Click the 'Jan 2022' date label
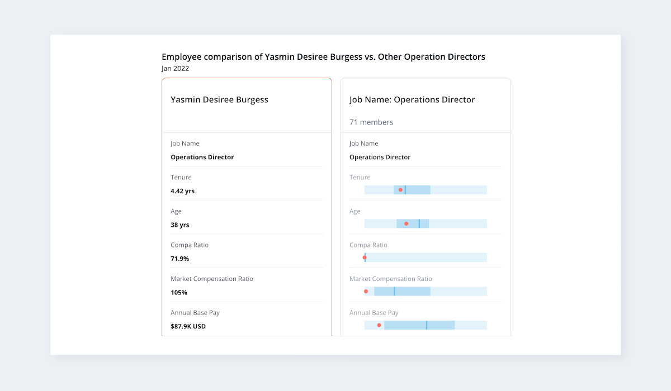This screenshot has width=671, height=391. [175, 69]
